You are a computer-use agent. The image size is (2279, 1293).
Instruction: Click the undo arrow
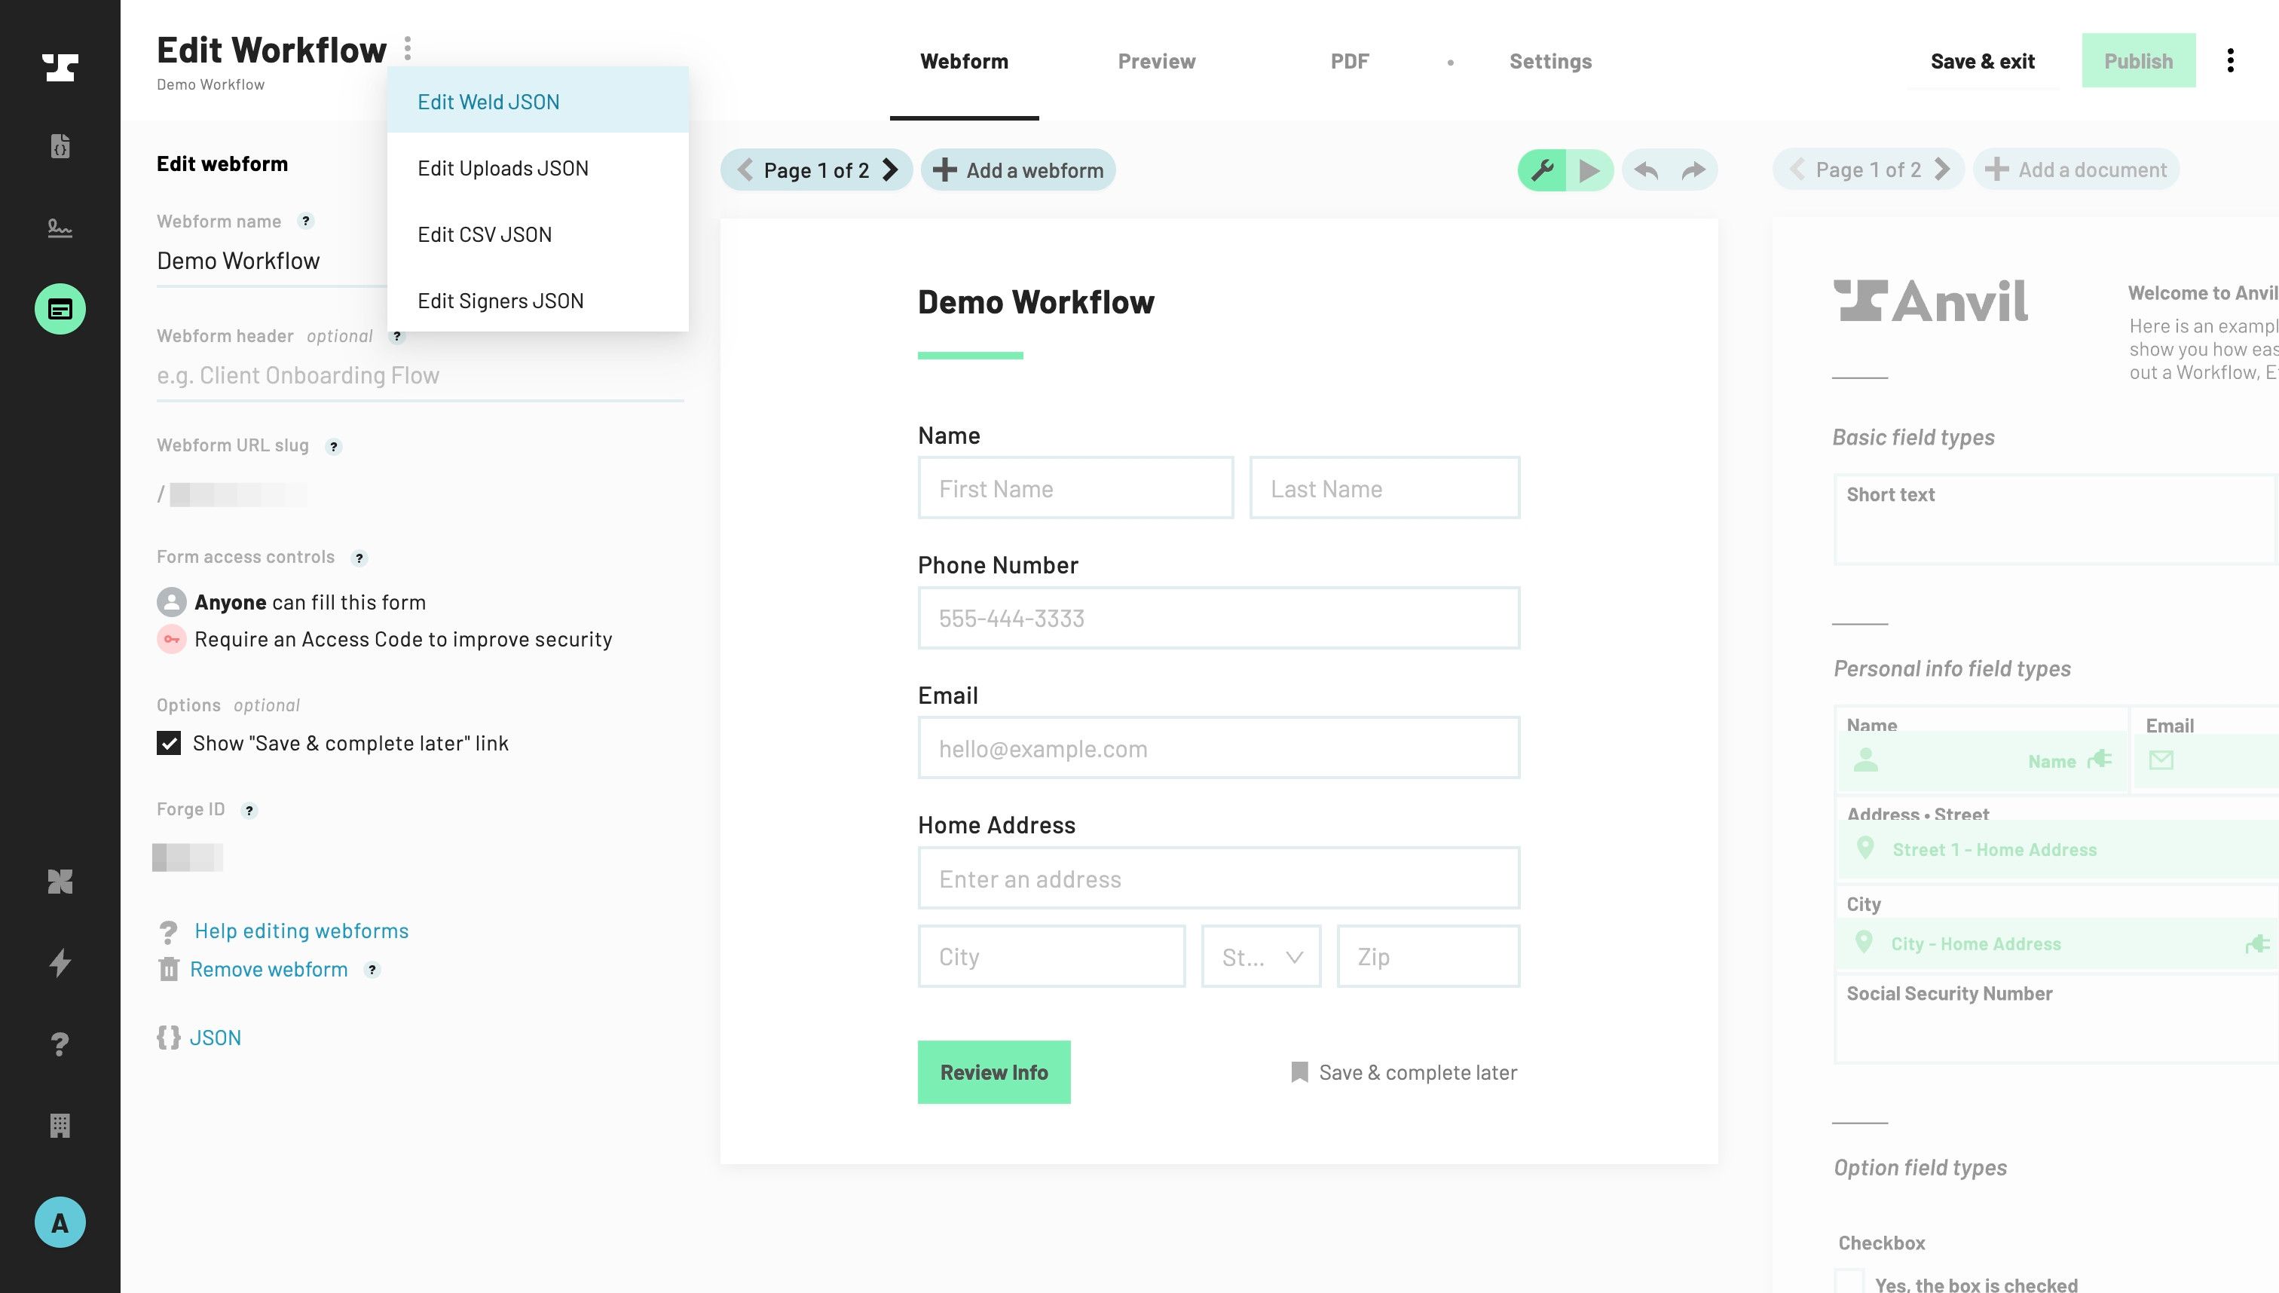point(1646,170)
